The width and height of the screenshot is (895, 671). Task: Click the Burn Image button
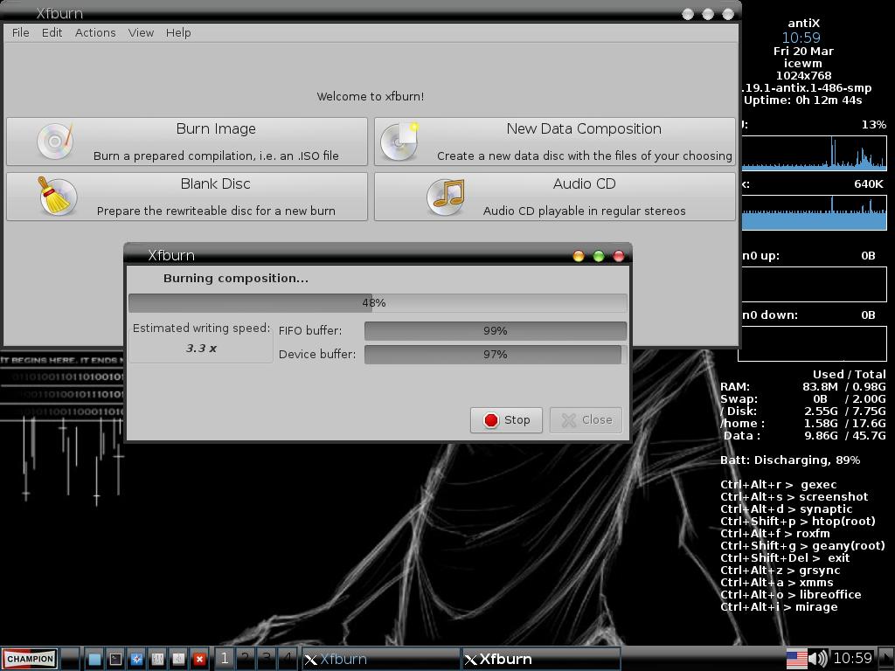(x=187, y=142)
